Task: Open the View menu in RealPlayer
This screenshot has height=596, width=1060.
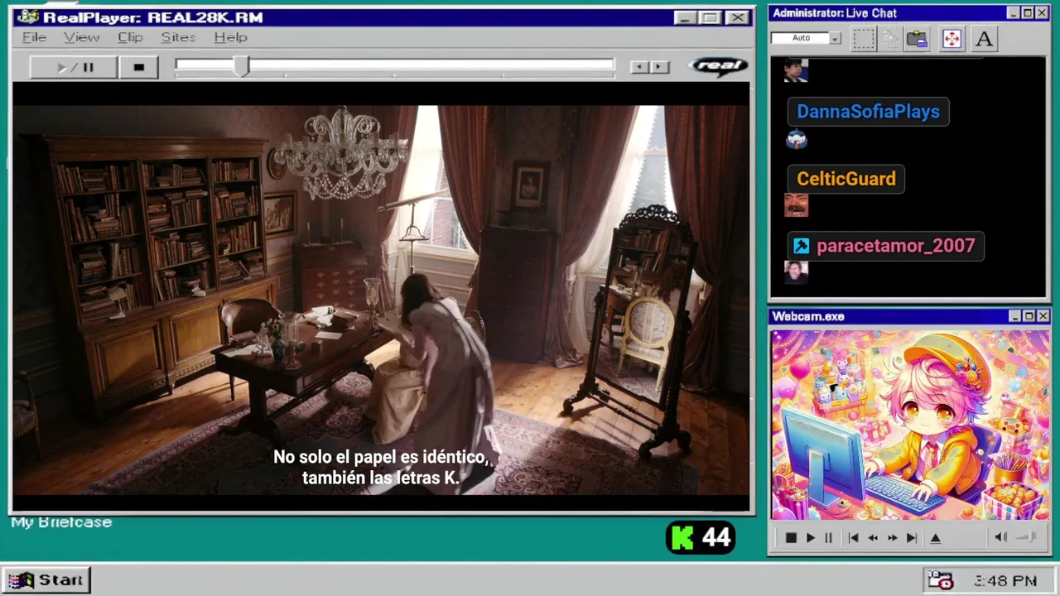Action: tap(81, 37)
